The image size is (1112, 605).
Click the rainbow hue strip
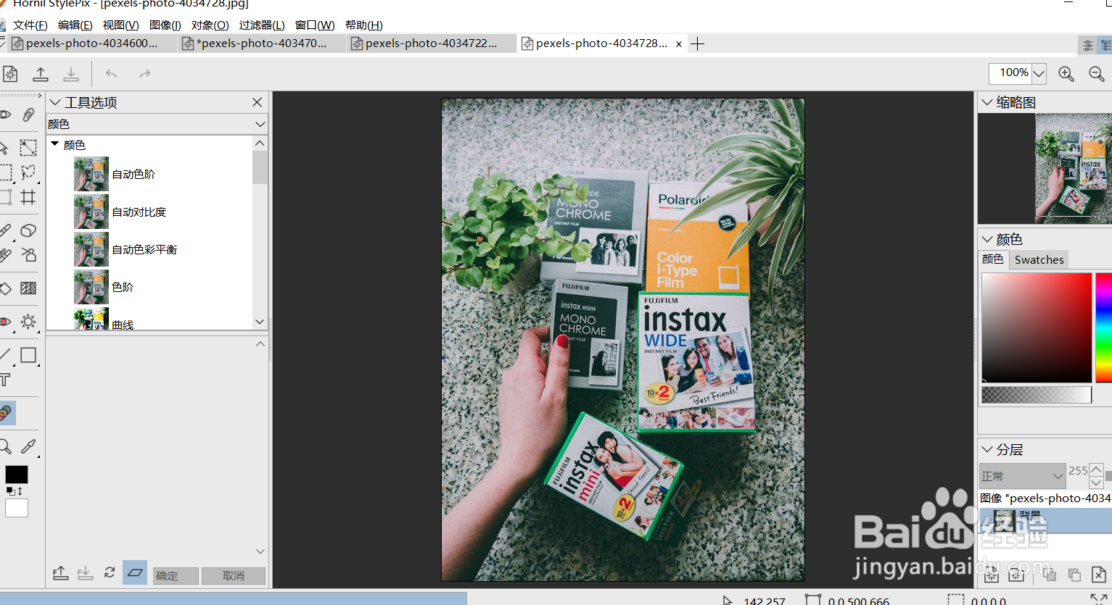pos(1103,327)
